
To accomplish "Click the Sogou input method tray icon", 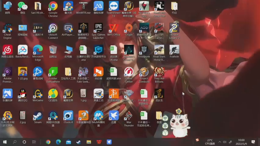I will (197, 140).
